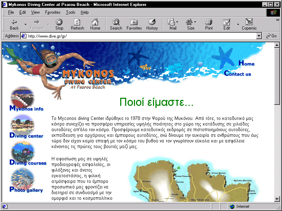Open the Diving courses circular image
The width and height of the screenshot is (282, 211).
[23, 152]
